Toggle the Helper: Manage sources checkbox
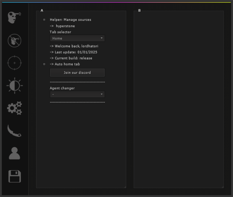The width and height of the screenshot is (233, 197). click(44, 20)
